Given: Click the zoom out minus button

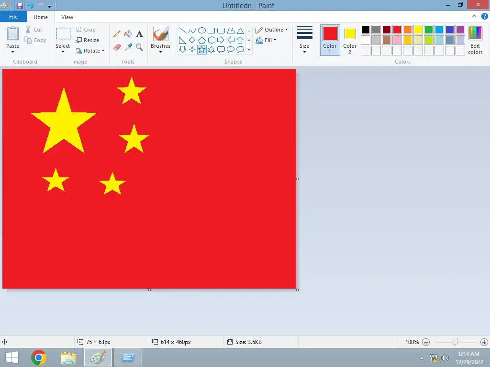Looking at the screenshot, I should (x=425, y=342).
